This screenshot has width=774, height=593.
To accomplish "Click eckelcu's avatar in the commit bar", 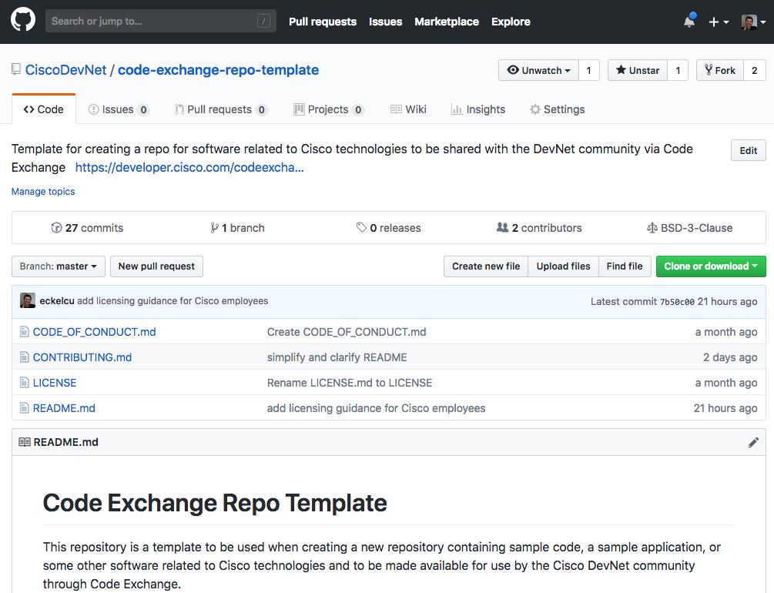I will (27, 300).
